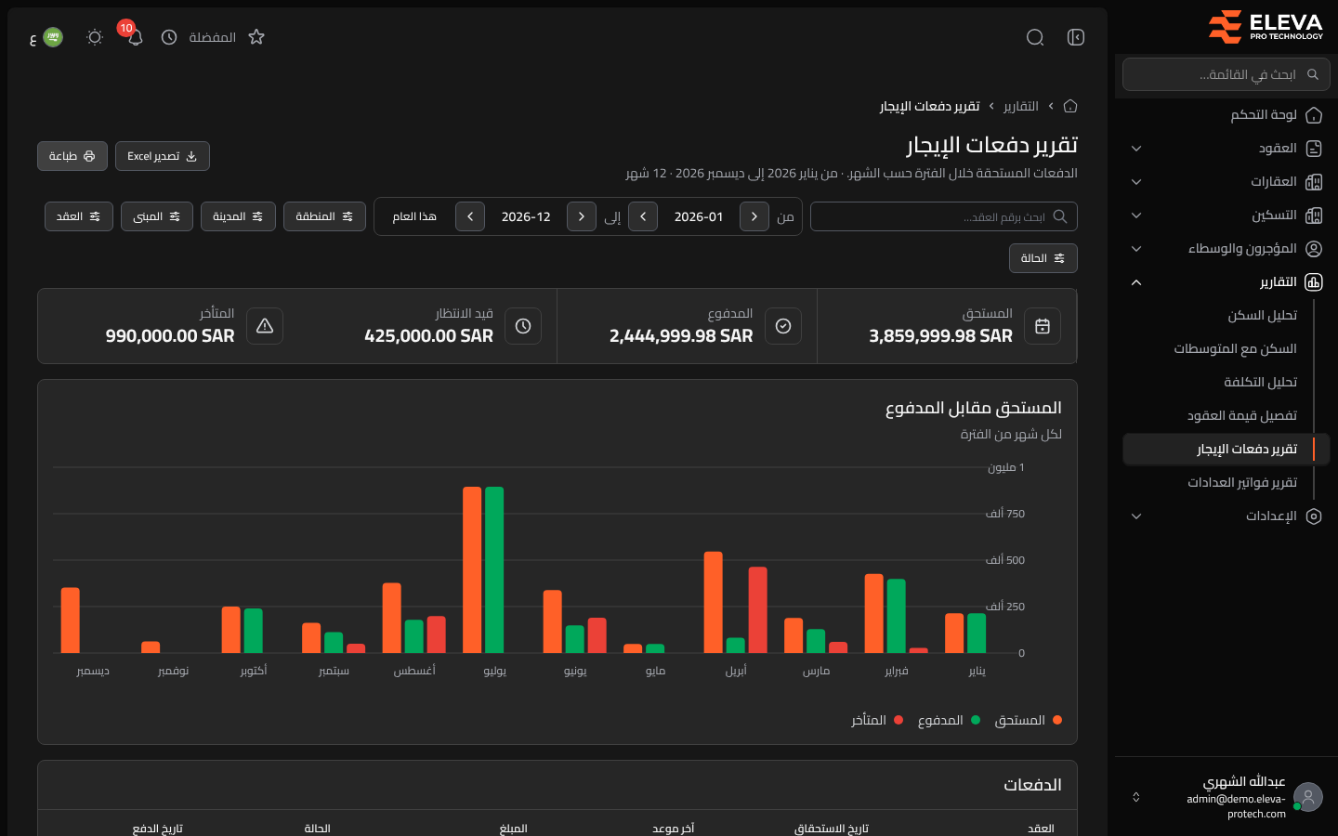Click the لوحة التحكم home icon in sidebar

[1314, 115]
